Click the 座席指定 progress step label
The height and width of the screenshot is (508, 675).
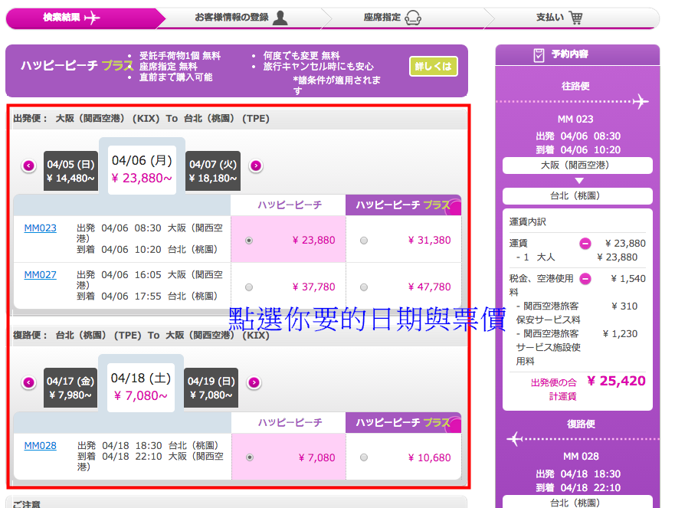click(382, 17)
